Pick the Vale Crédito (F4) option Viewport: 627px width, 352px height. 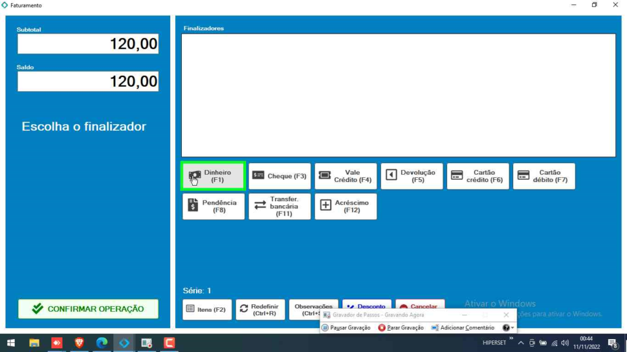[x=345, y=176]
